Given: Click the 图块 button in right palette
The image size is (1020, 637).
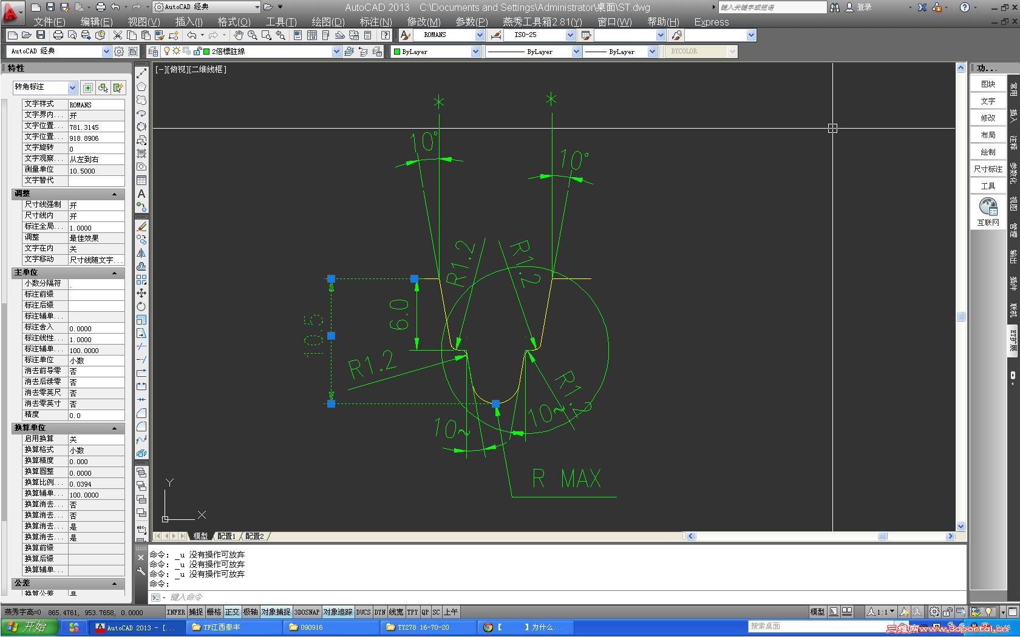Looking at the screenshot, I should coord(988,84).
